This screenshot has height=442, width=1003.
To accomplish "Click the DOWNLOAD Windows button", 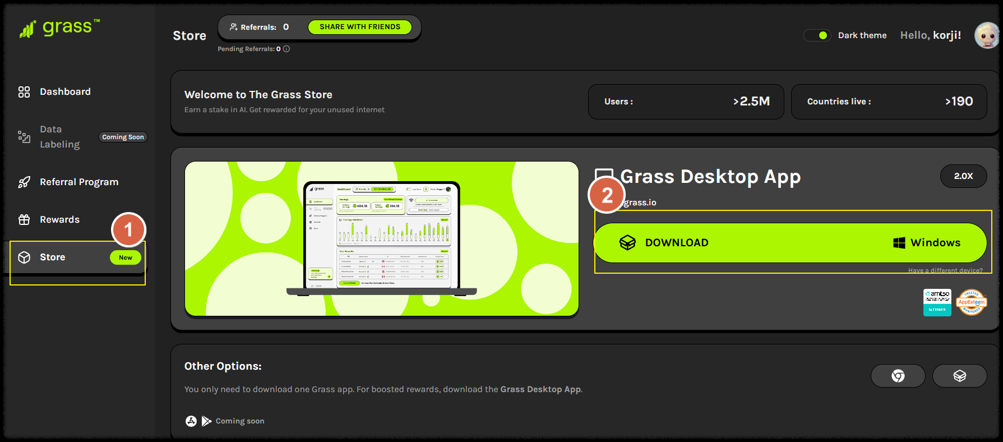I will click(x=790, y=243).
